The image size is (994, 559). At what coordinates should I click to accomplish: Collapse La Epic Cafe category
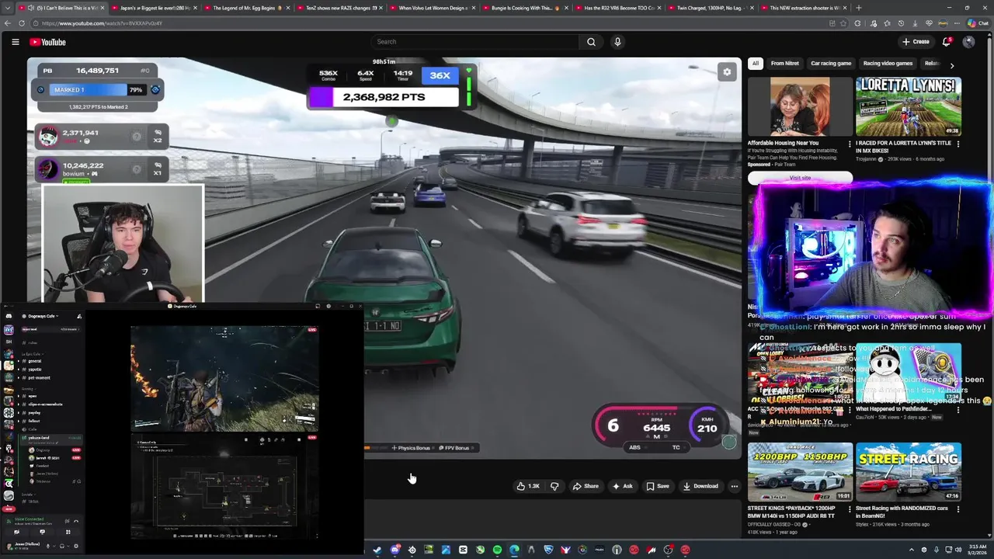[32, 353]
